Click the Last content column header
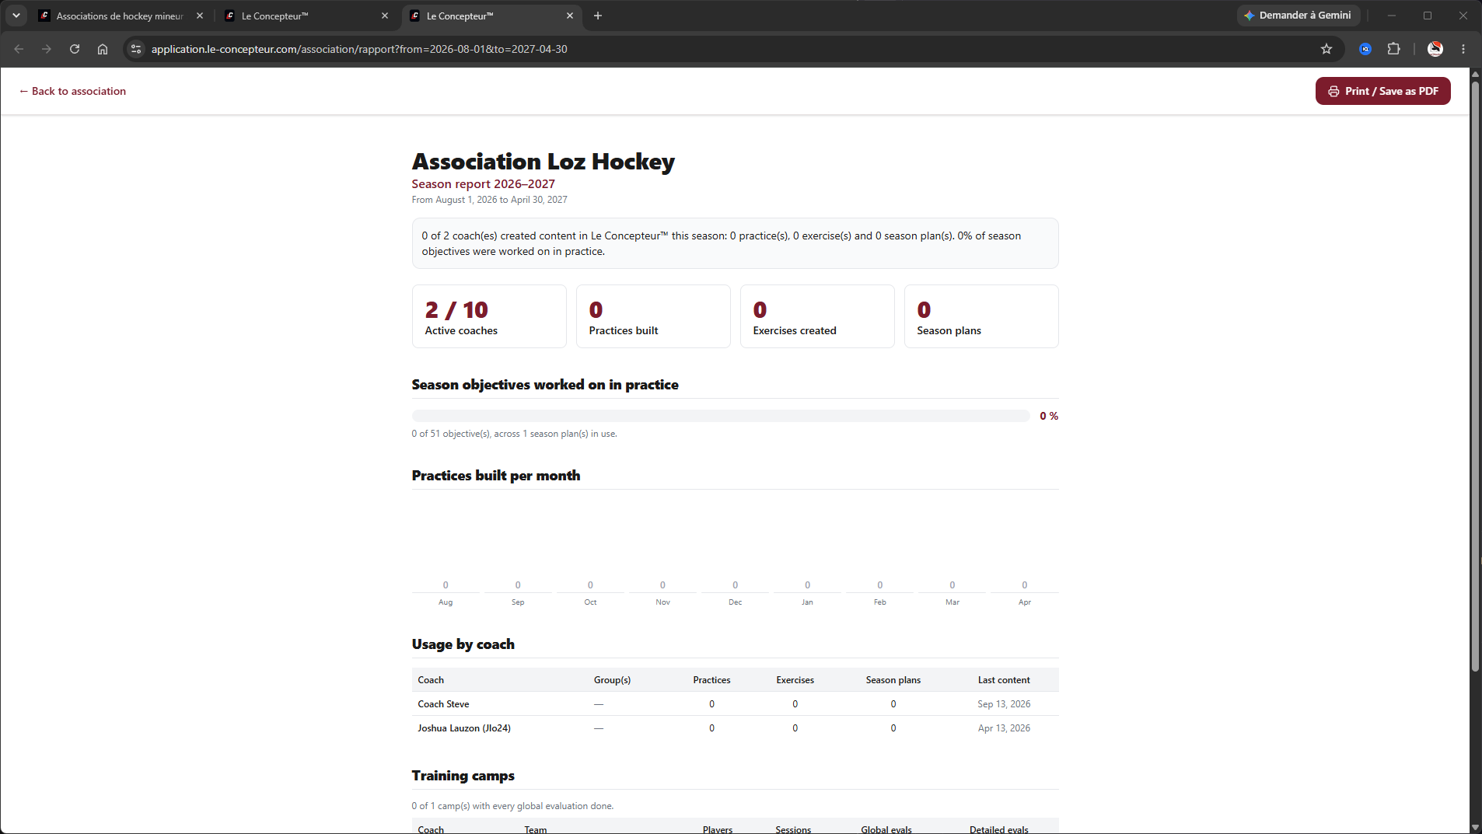Image resolution: width=1482 pixels, height=834 pixels. coord(1004,680)
